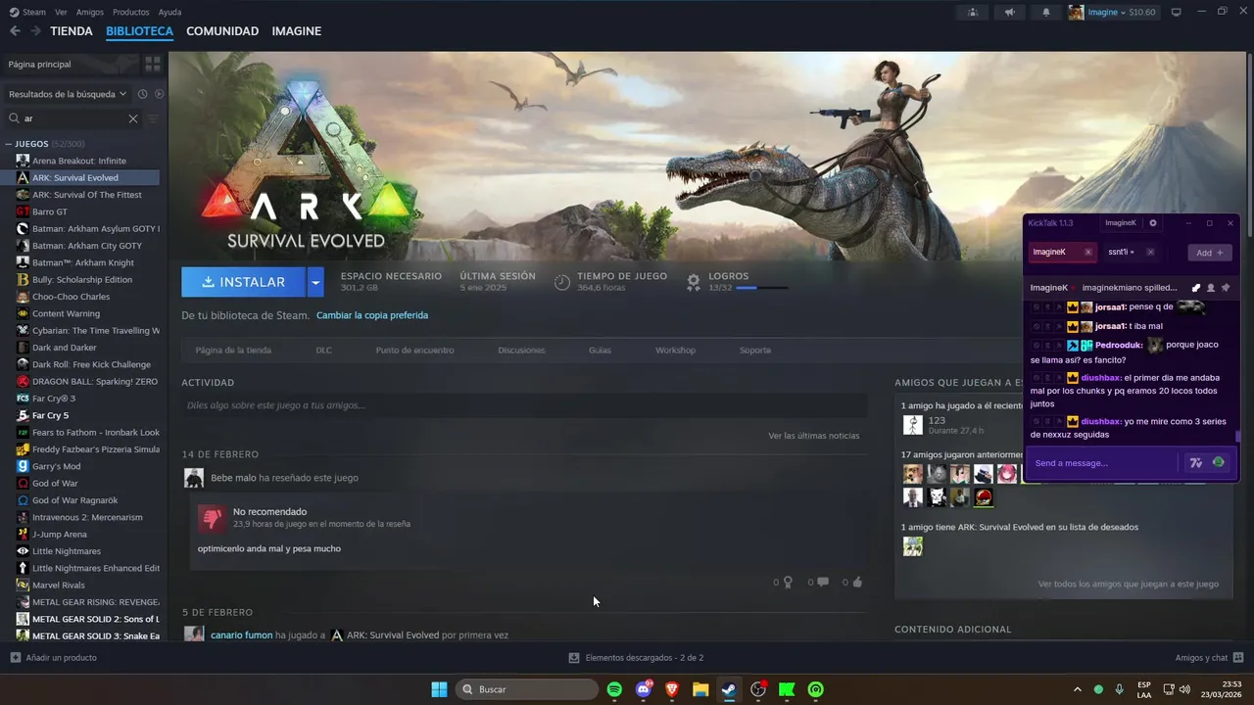Open the Bebe malo profile link
The width and height of the screenshot is (1254, 705).
[233, 478]
